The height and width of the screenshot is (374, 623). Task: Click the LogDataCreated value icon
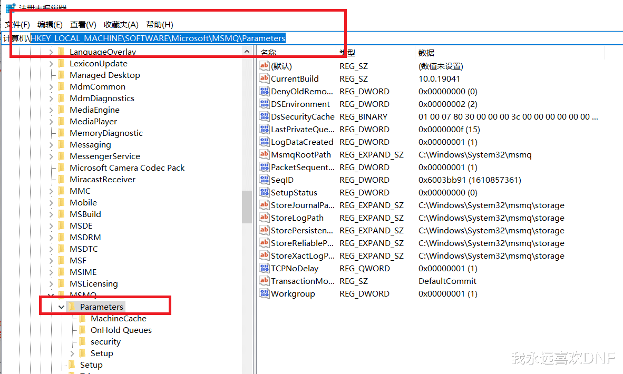[x=264, y=142]
